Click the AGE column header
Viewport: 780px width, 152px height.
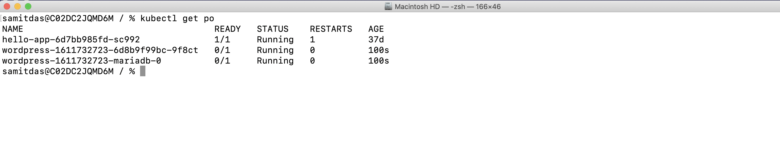(x=376, y=29)
